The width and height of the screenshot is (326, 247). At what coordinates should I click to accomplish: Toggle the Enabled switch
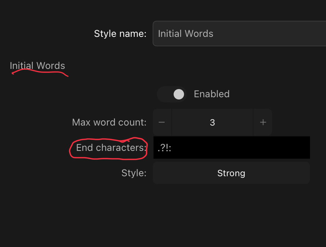(172, 94)
